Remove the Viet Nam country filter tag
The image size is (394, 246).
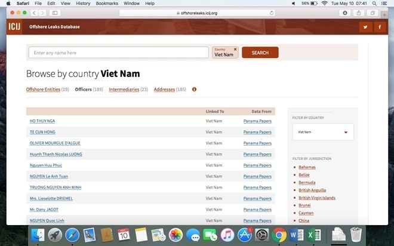235,49
